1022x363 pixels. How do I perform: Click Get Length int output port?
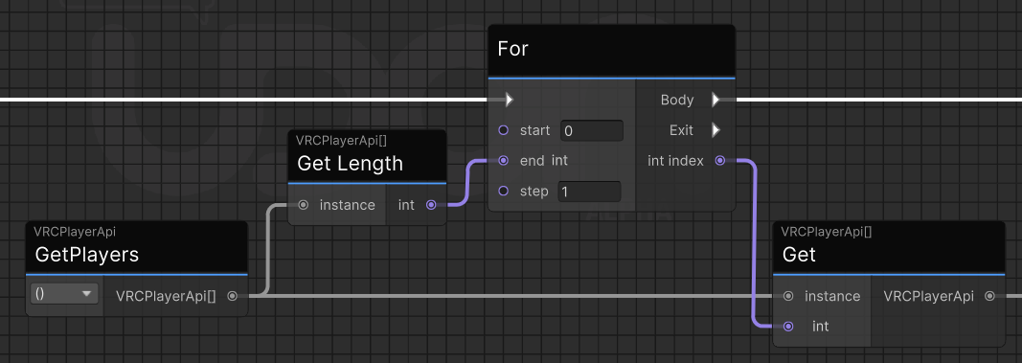coord(431,205)
